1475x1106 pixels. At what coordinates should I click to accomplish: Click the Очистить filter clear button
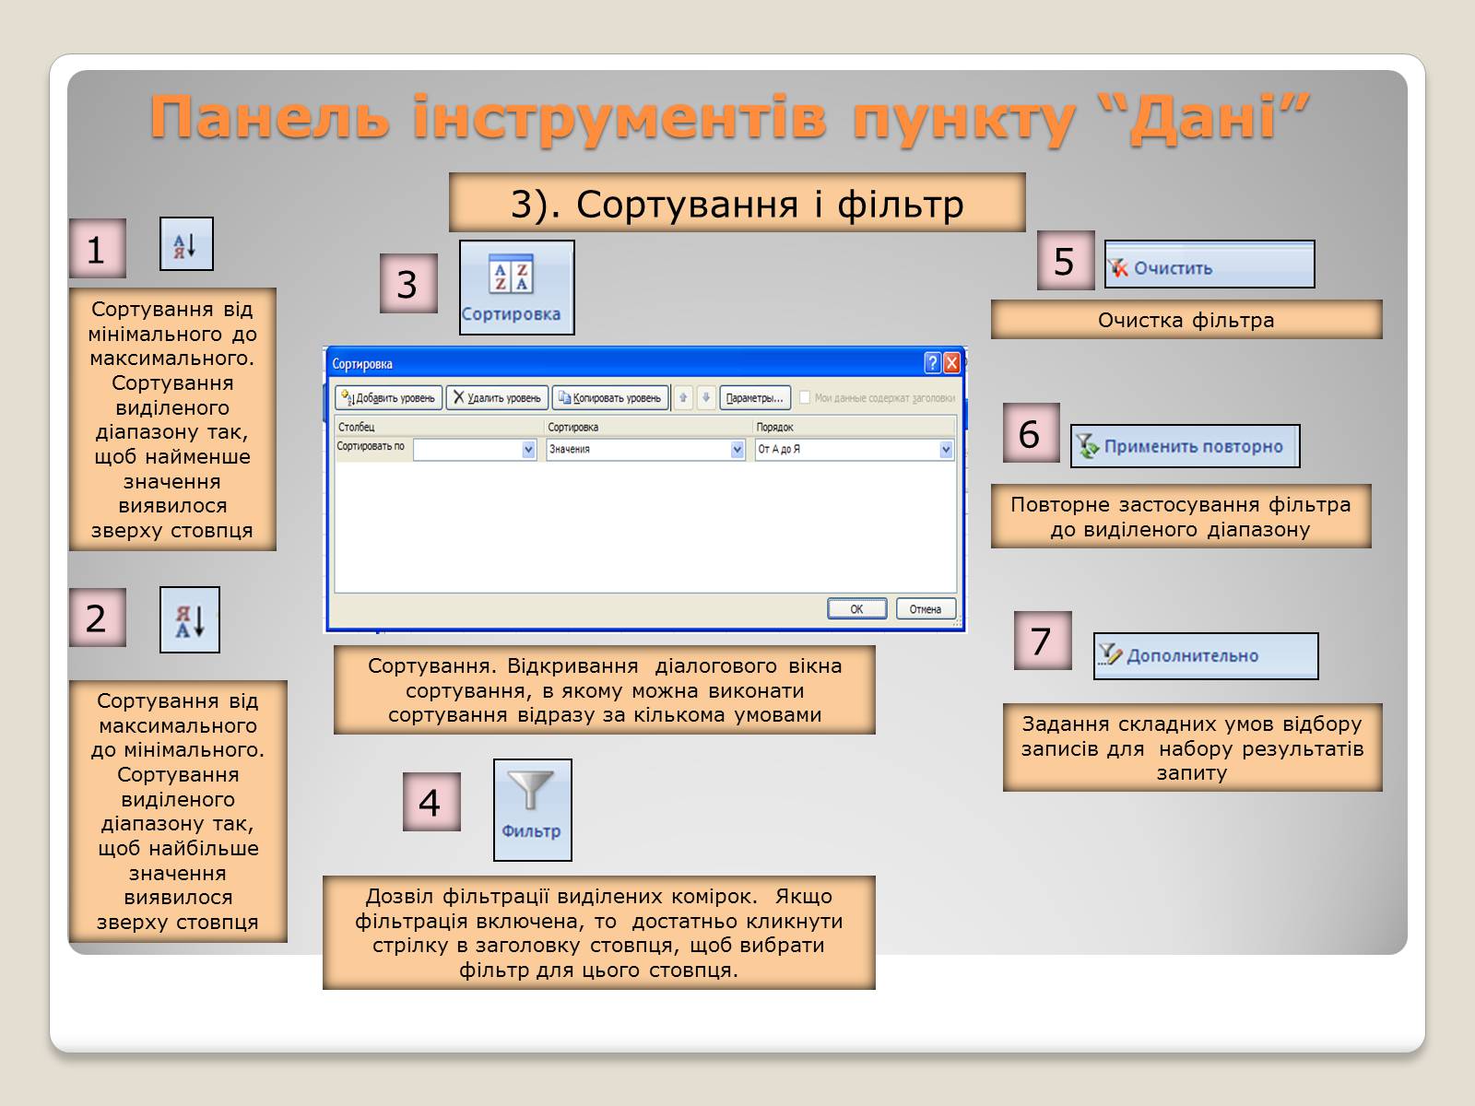pos(1209,266)
